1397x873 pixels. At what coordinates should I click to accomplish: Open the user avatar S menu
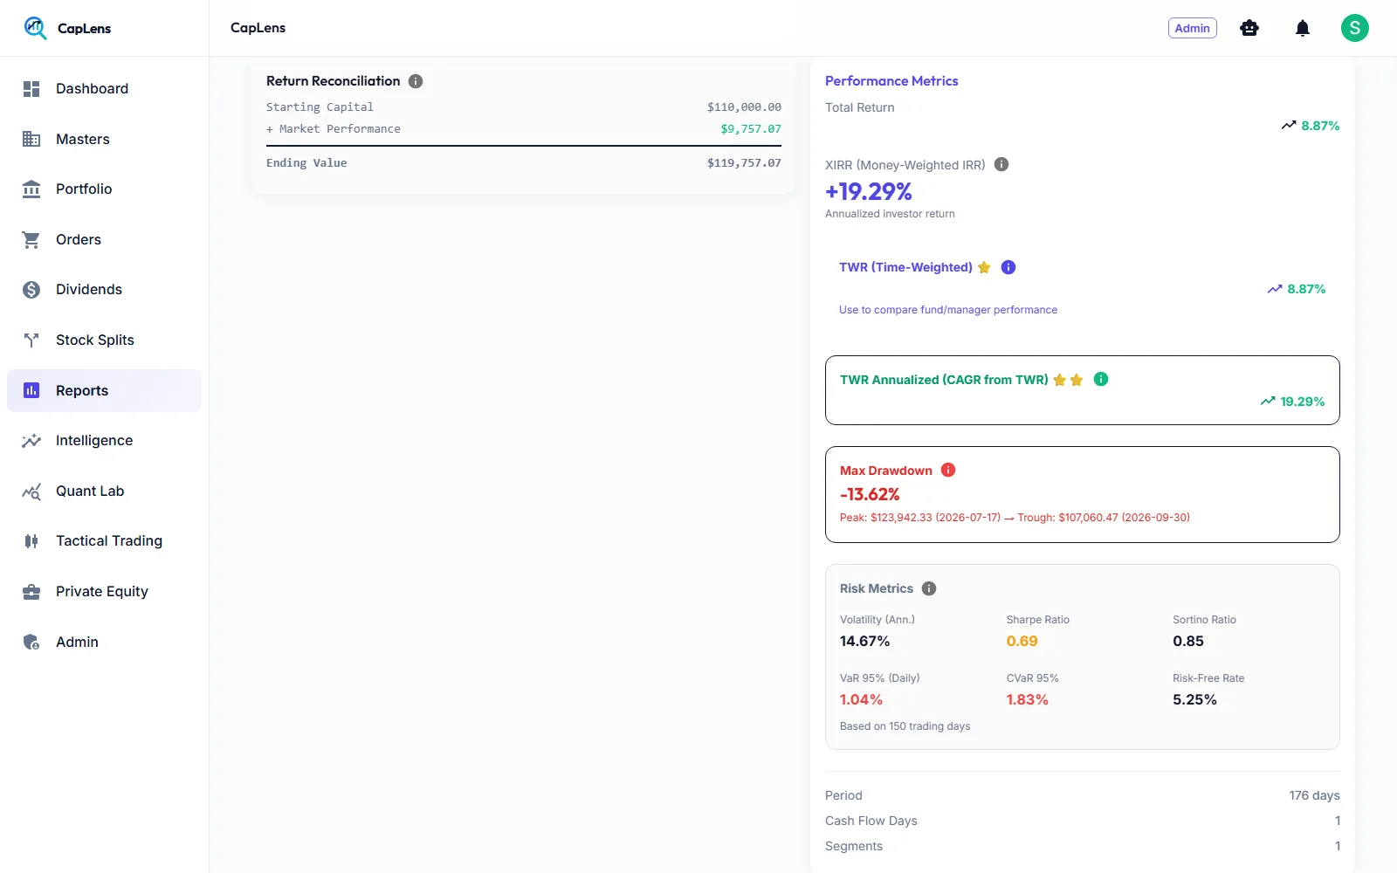point(1355,28)
